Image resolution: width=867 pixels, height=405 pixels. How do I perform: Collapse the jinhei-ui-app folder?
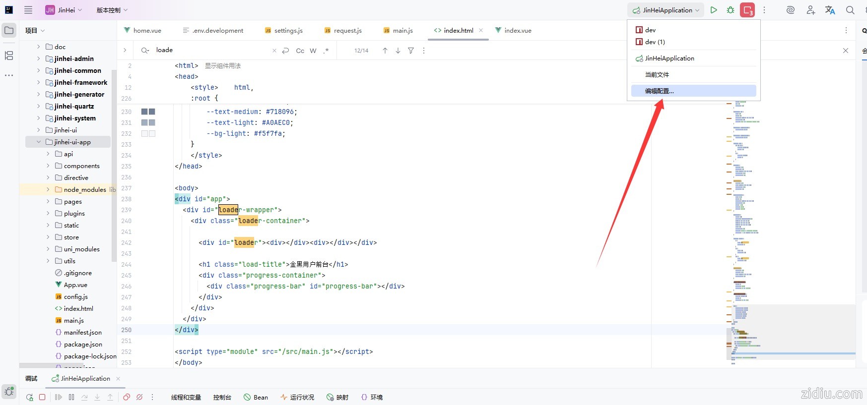click(x=39, y=142)
